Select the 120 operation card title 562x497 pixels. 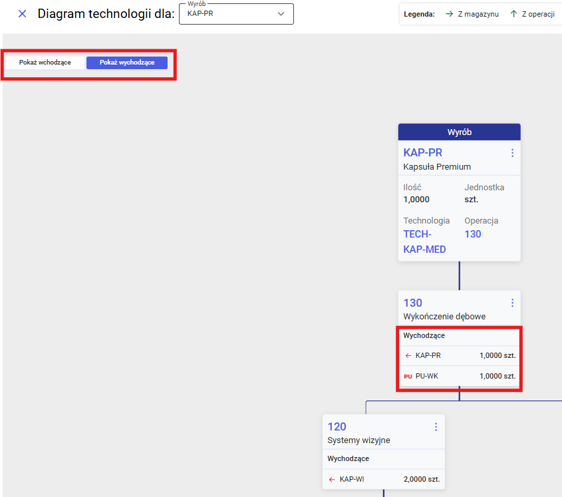point(337,426)
